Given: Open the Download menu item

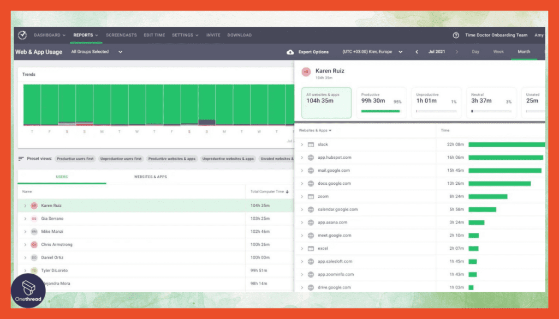Looking at the screenshot, I should coord(240,35).
